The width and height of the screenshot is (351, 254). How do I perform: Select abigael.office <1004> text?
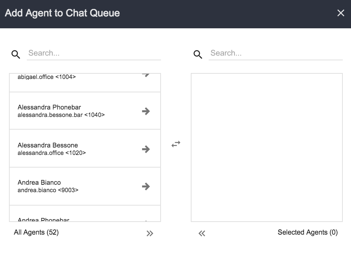47,77
